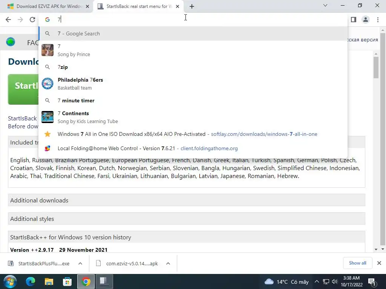
Task: Open the tab search chevron
Action: coord(325,5)
